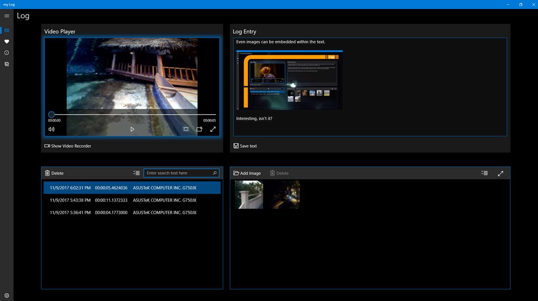
Task: Toggle multi-select mode in image gallery
Action: point(485,173)
